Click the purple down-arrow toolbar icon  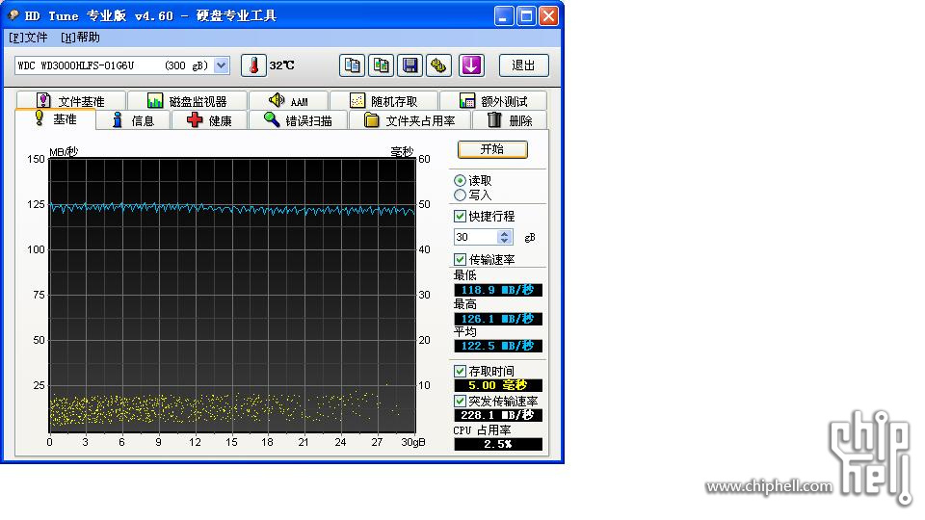471,65
